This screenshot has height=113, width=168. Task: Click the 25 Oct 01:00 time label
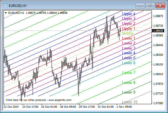pyautogui.click(x=49, y=107)
